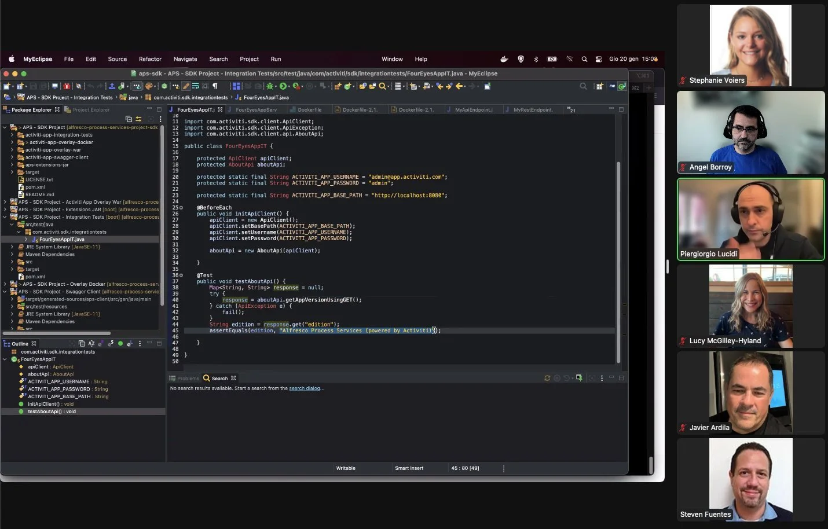This screenshot has height=529, width=828.
Task: Click the blue grid perspective toolbar icon
Action: click(236, 86)
